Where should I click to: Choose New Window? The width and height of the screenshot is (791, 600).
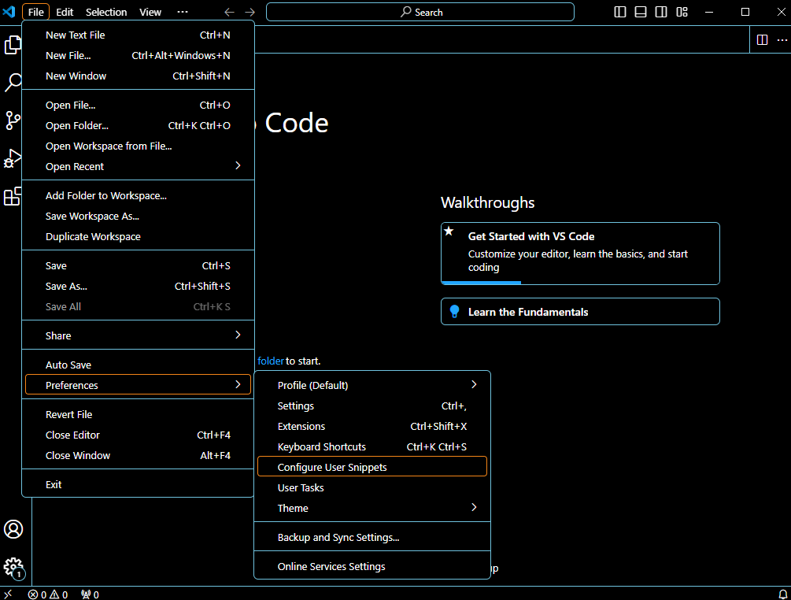coord(138,76)
